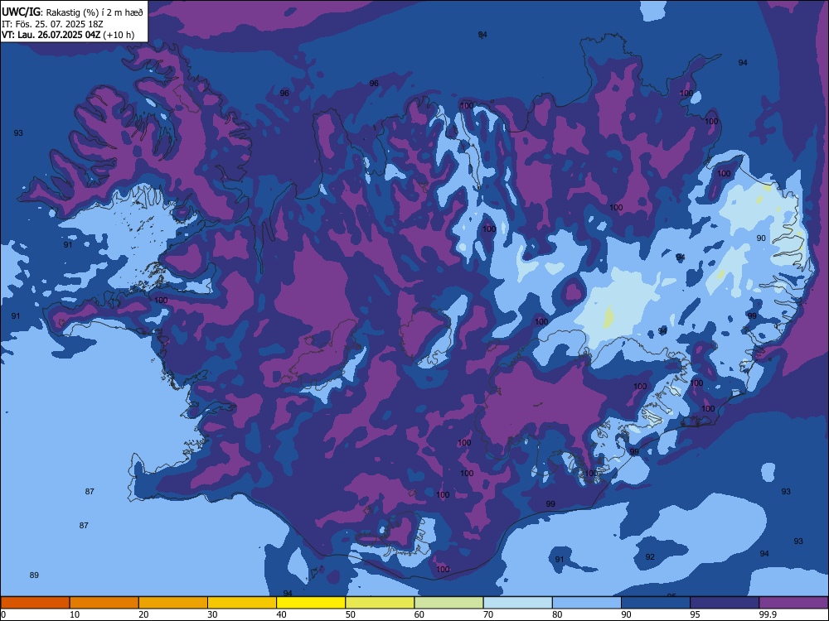
Task: Select the medium blue 90–95 legend swatch
Action: point(656,603)
